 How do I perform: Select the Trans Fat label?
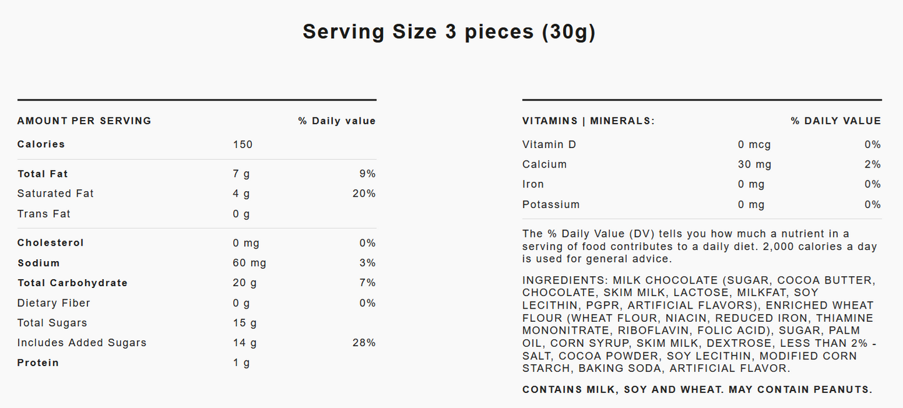click(44, 214)
